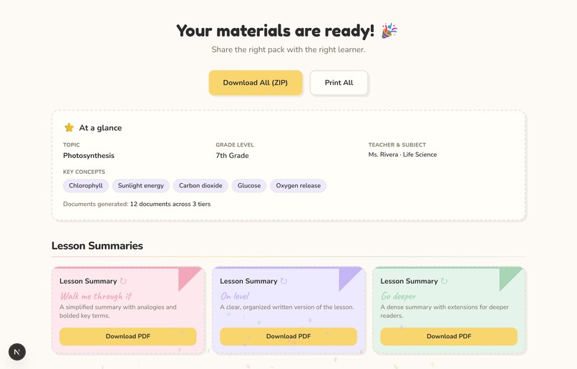Screen dimensions: 577x369
Task: Regenerate the Walk me through it lesson summary
Action: 123,281
